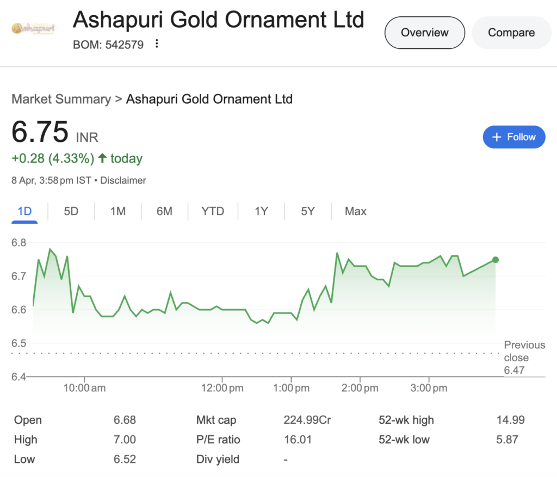The image size is (557, 477).
Task: Click the plus icon on Follow button
Action: pyautogui.click(x=497, y=137)
